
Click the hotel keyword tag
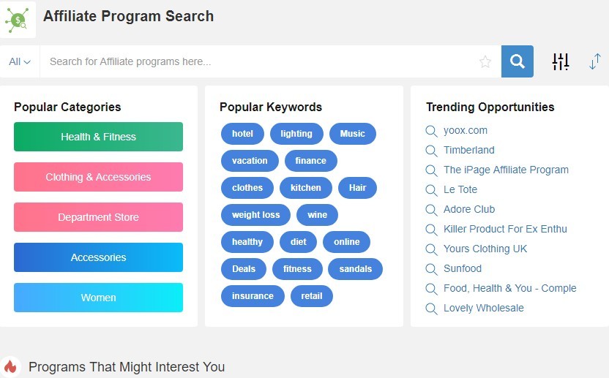tap(242, 134)
